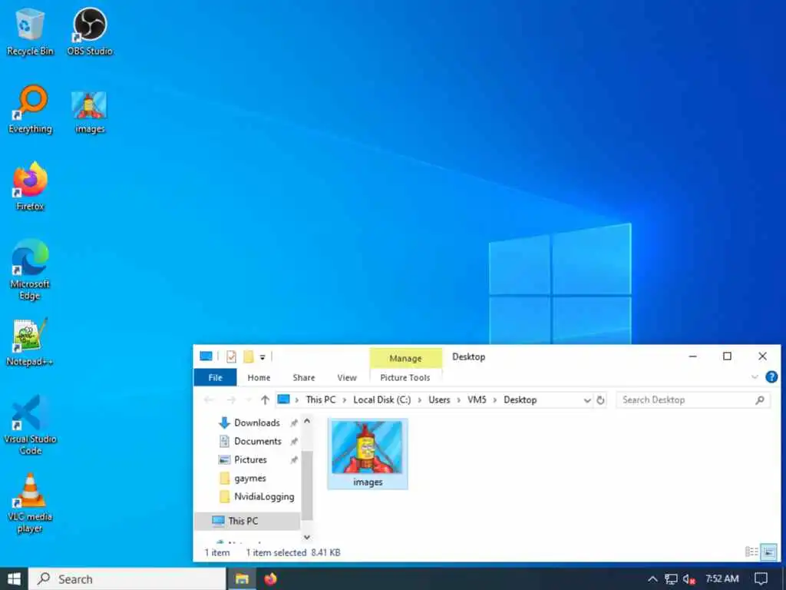Screen dimensions: 786x590
Task: Launch Notepad++ from the desktop
Action: point(30,342)
